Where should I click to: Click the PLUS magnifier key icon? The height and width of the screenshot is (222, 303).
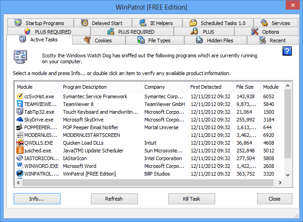(194, 31)
